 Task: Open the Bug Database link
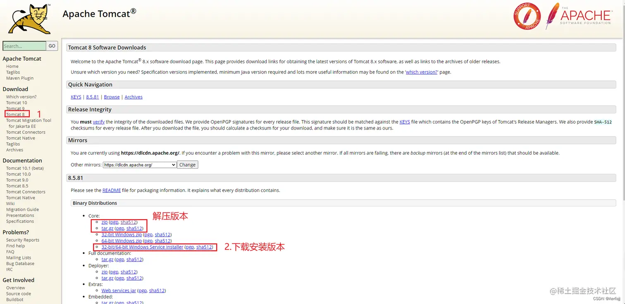click(x=20, y=263)
